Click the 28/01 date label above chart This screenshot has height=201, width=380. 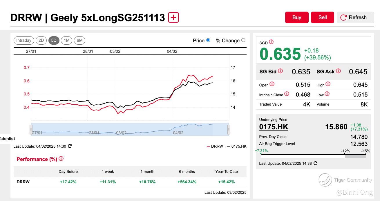88,51
